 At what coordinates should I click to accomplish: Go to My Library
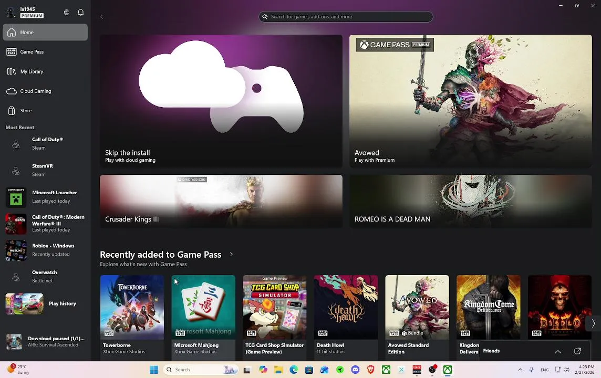pos(45,71)
